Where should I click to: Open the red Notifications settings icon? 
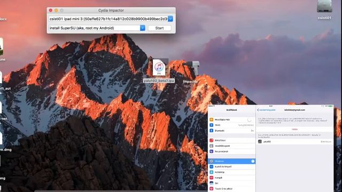click(212, 140)
